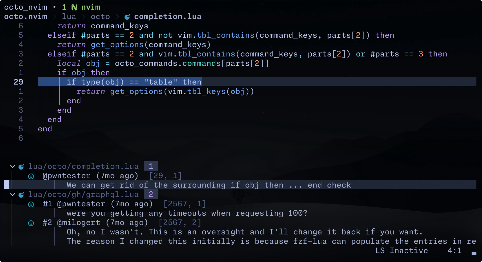Click info icon beside #2 @milogert comment
Viewport: 482px width, 262px height.
point(31,223)
